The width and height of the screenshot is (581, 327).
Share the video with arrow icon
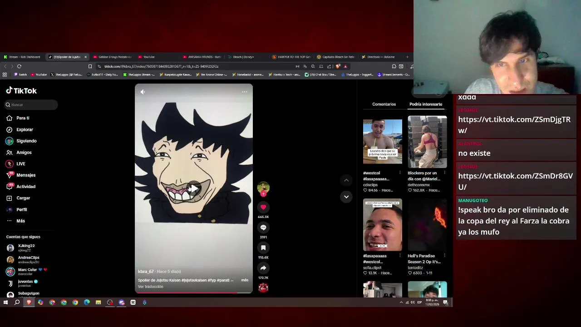(263, 268)
